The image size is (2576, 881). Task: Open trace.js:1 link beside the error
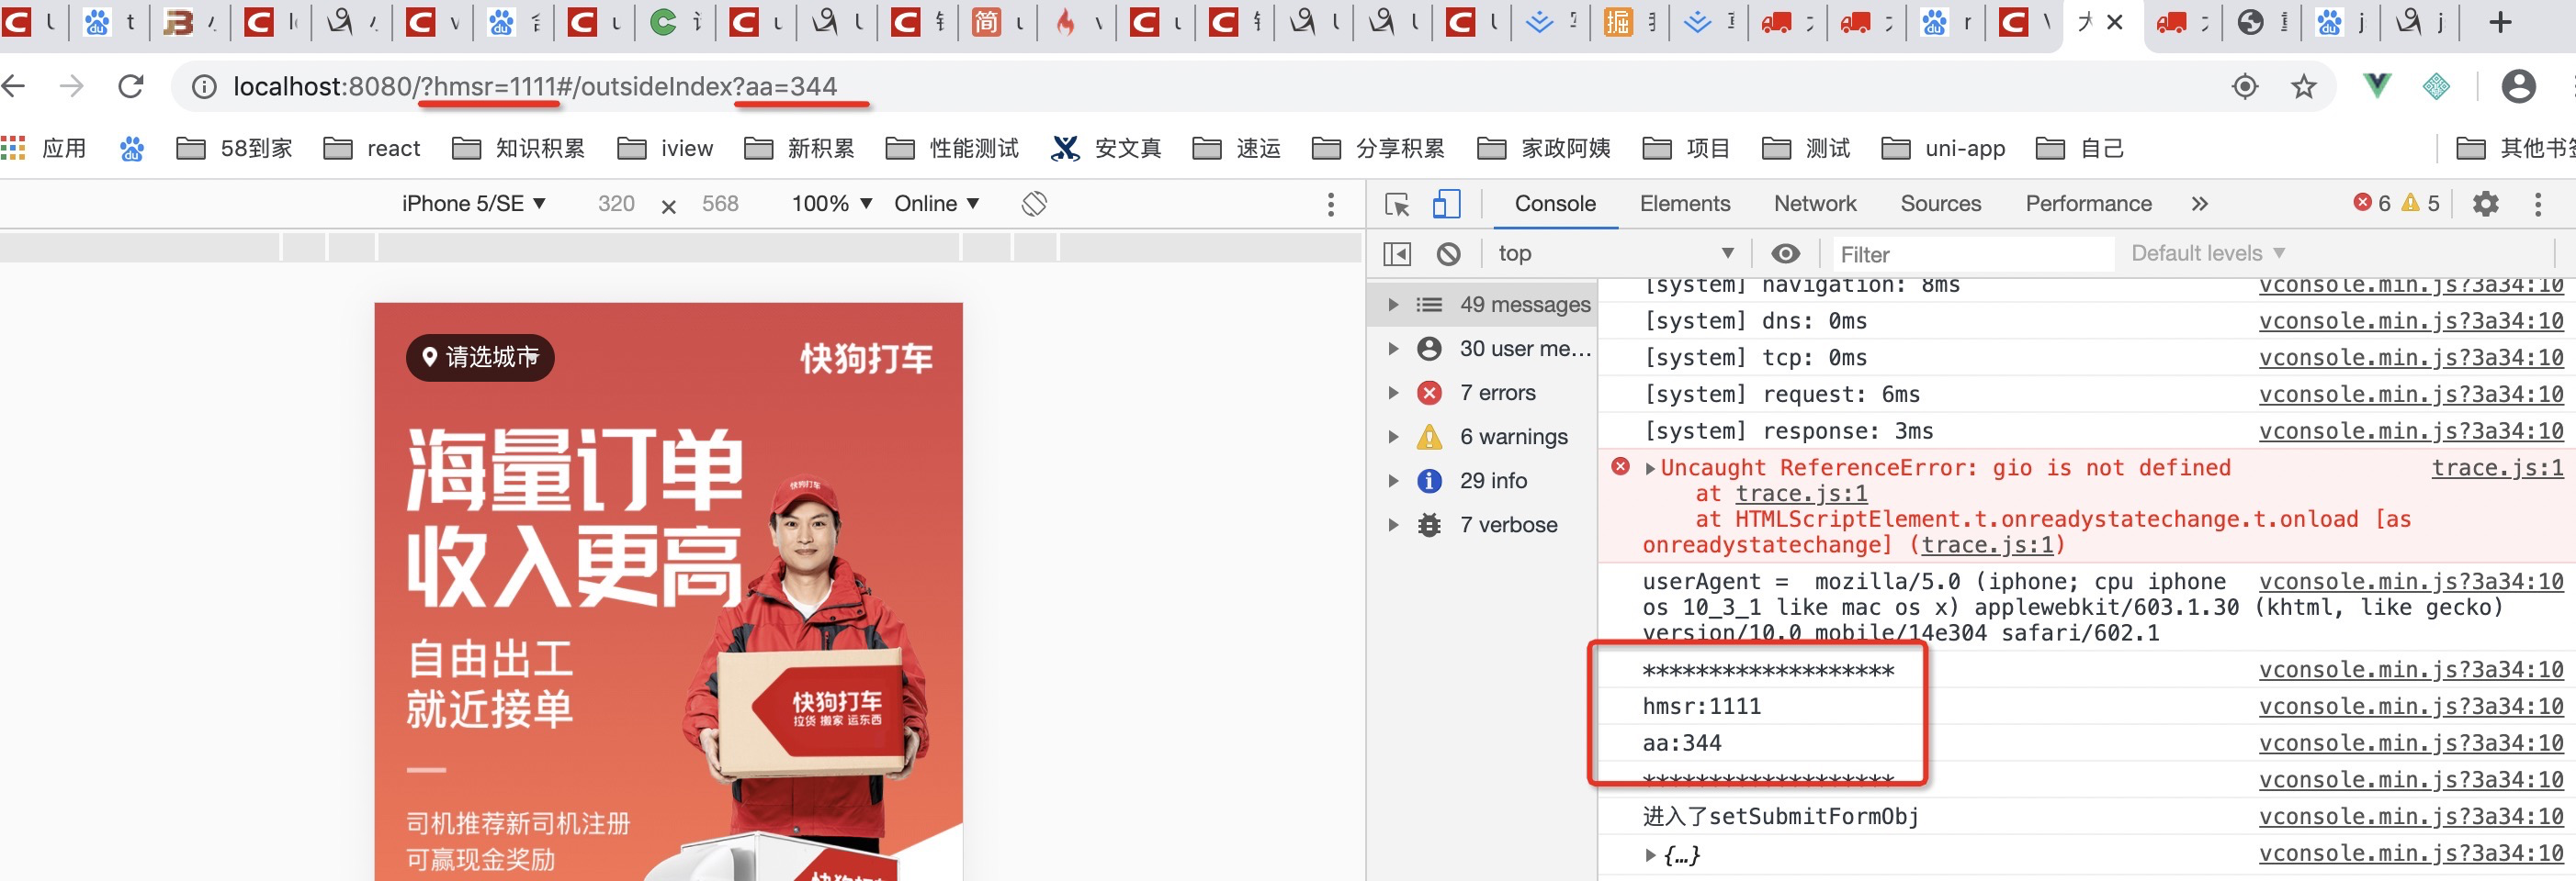pos(2497,467)
